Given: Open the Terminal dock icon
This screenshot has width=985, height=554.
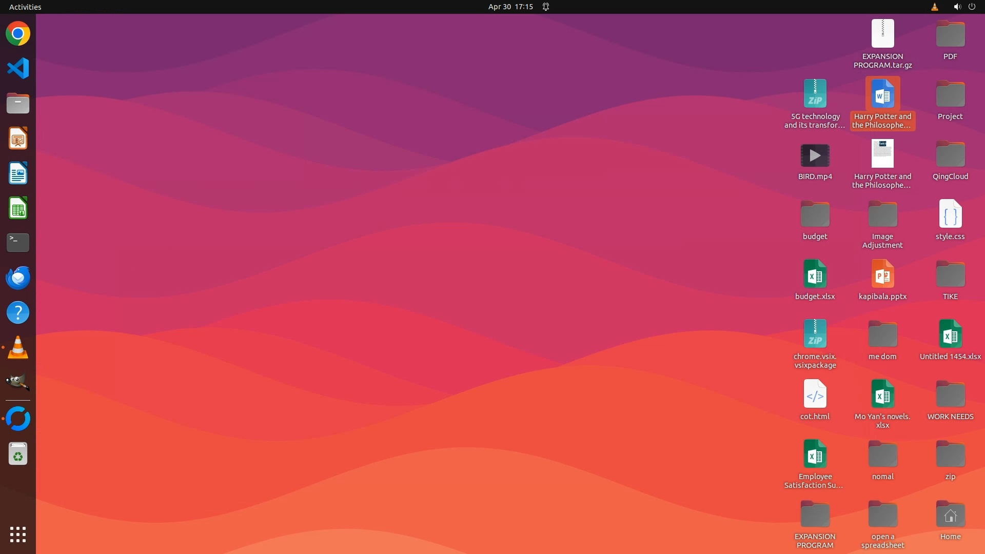Looking at the screenshot, I should [18, 243].
